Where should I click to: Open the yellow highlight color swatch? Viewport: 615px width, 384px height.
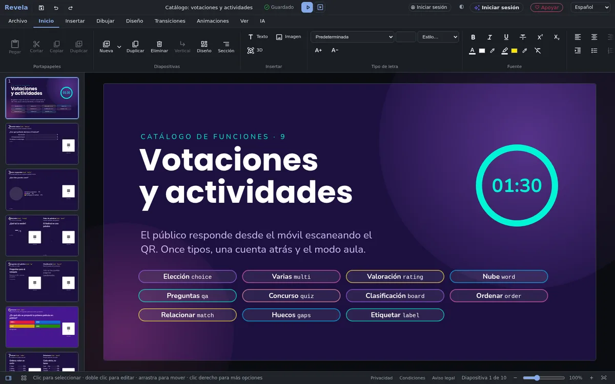coord(515,51)
